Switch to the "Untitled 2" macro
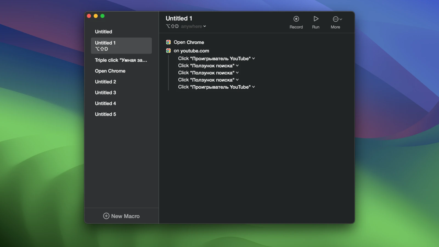439x247 pixels. tap(105, 82)
